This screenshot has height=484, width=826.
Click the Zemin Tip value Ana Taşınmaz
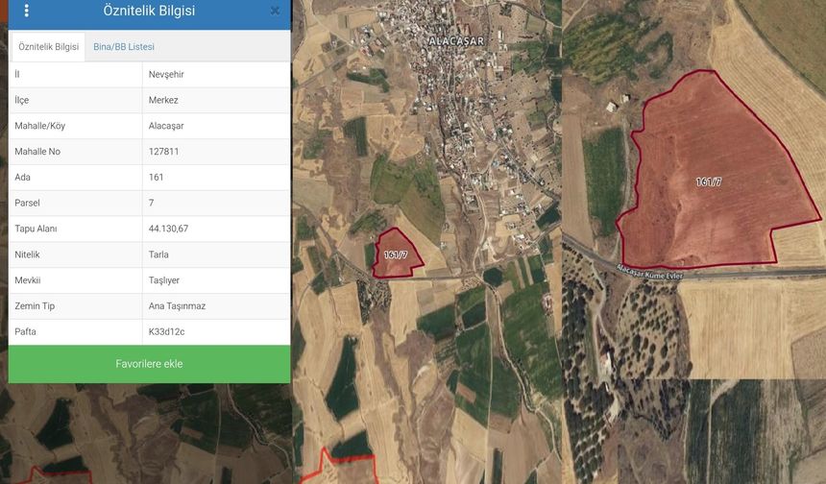tap(177, 306)
